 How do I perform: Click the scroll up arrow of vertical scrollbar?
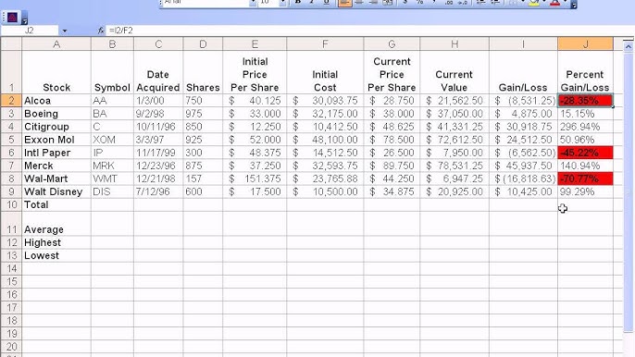(629, 46)
